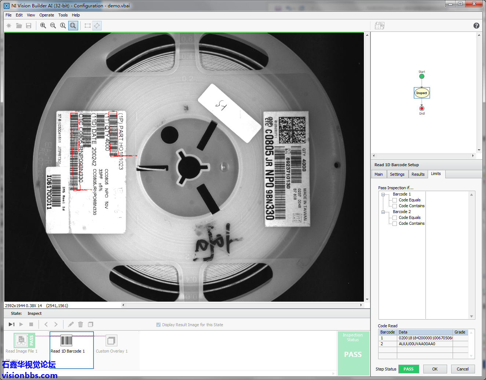Enable Code Equals under Barcode 1

(395, 200)
